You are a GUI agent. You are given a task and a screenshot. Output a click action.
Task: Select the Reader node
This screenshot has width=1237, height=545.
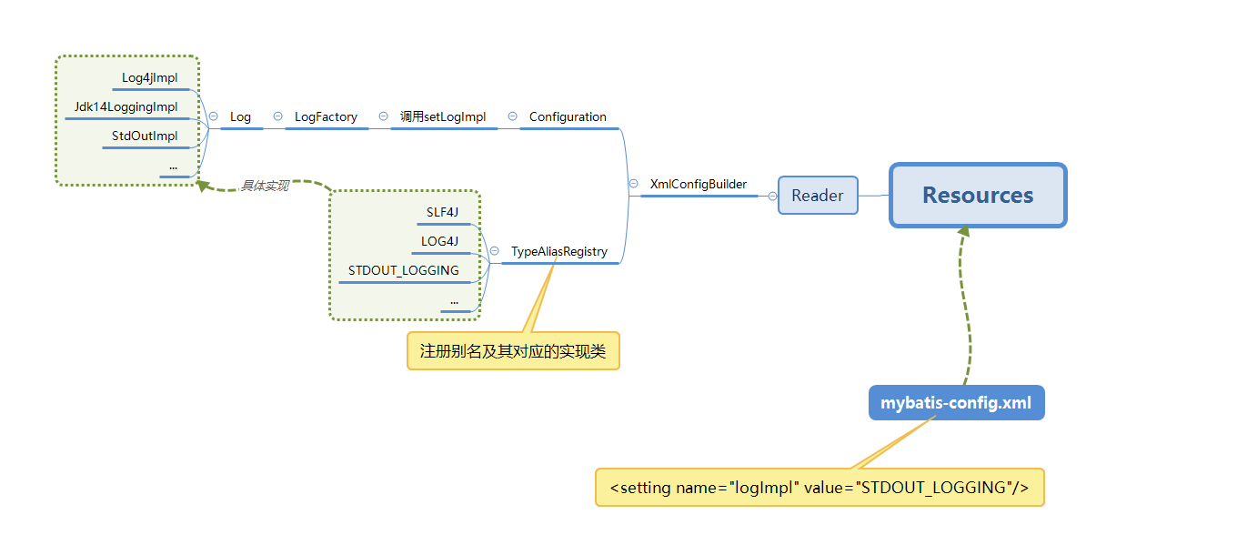[817, 195]
